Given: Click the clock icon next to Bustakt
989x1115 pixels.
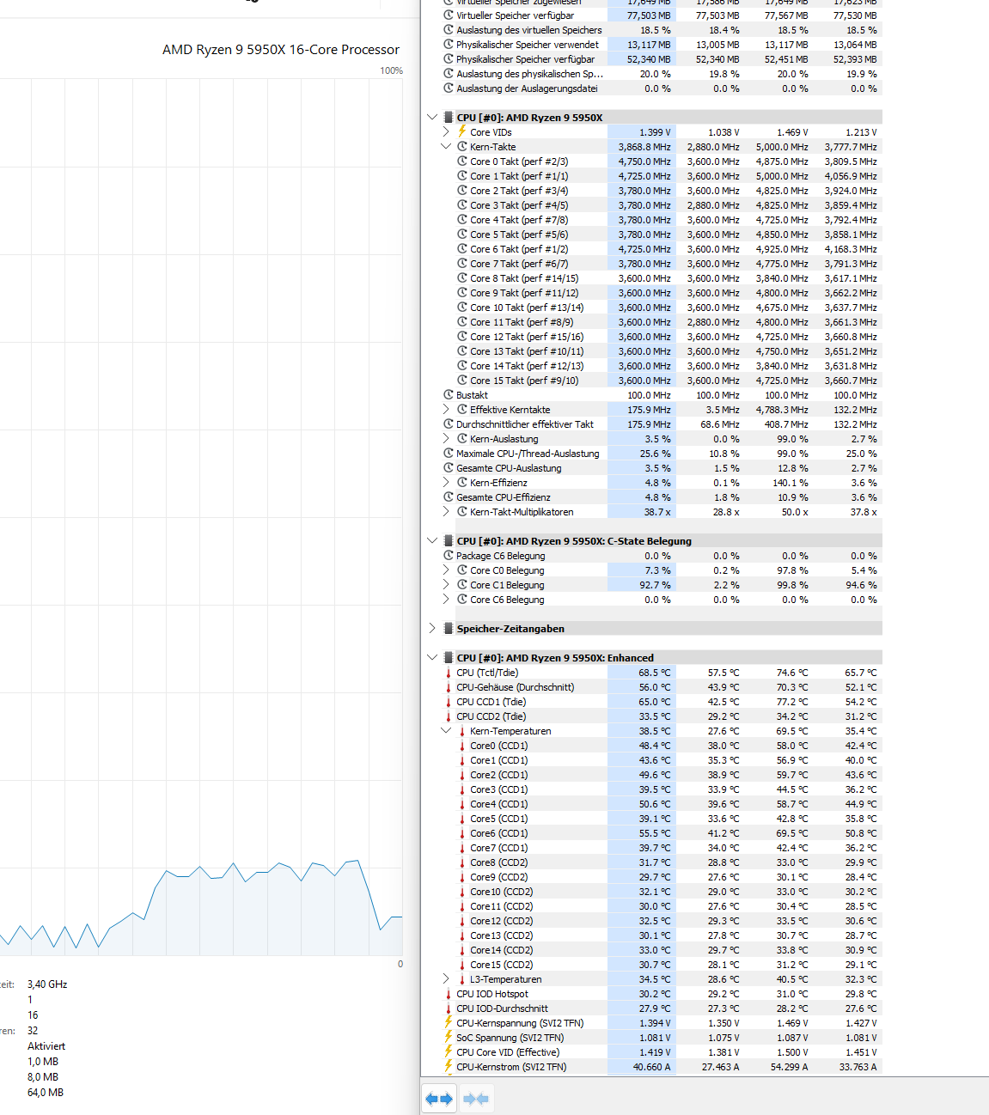Looking at the screenshot, I should point(449,395).
